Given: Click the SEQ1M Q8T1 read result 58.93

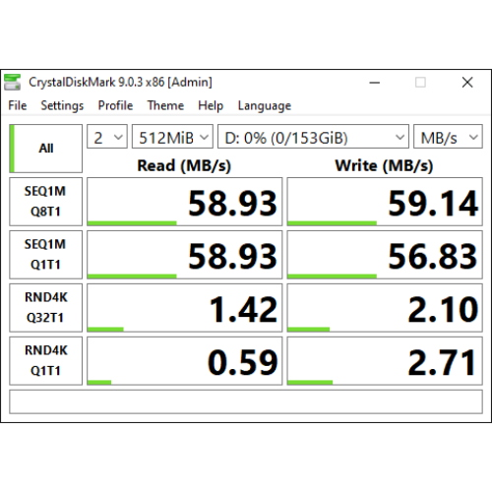Looking at the screenshot, I should tap(185, 202).
